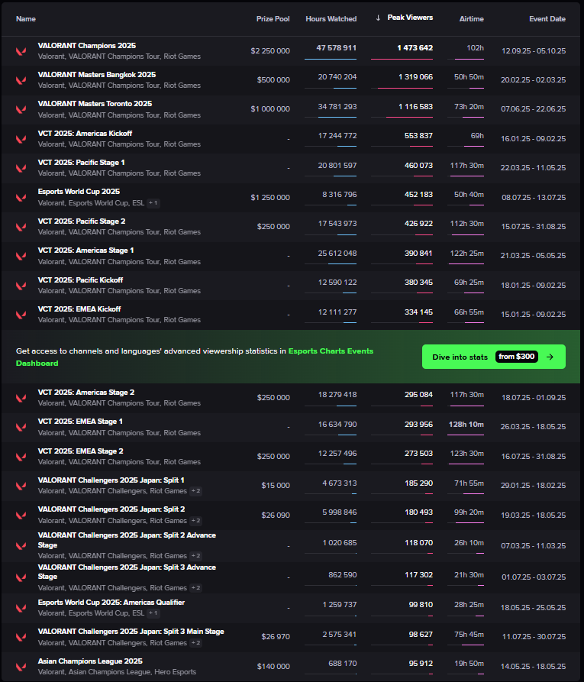Image resolution: width=584 pixels, height=682 pixels.
Task: Open Esports World Cup 2025: Americas Qualifier event
Action: (x=111, y=603)
